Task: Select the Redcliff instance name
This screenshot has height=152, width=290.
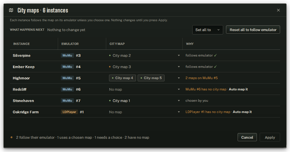Action: coord(20,90)
